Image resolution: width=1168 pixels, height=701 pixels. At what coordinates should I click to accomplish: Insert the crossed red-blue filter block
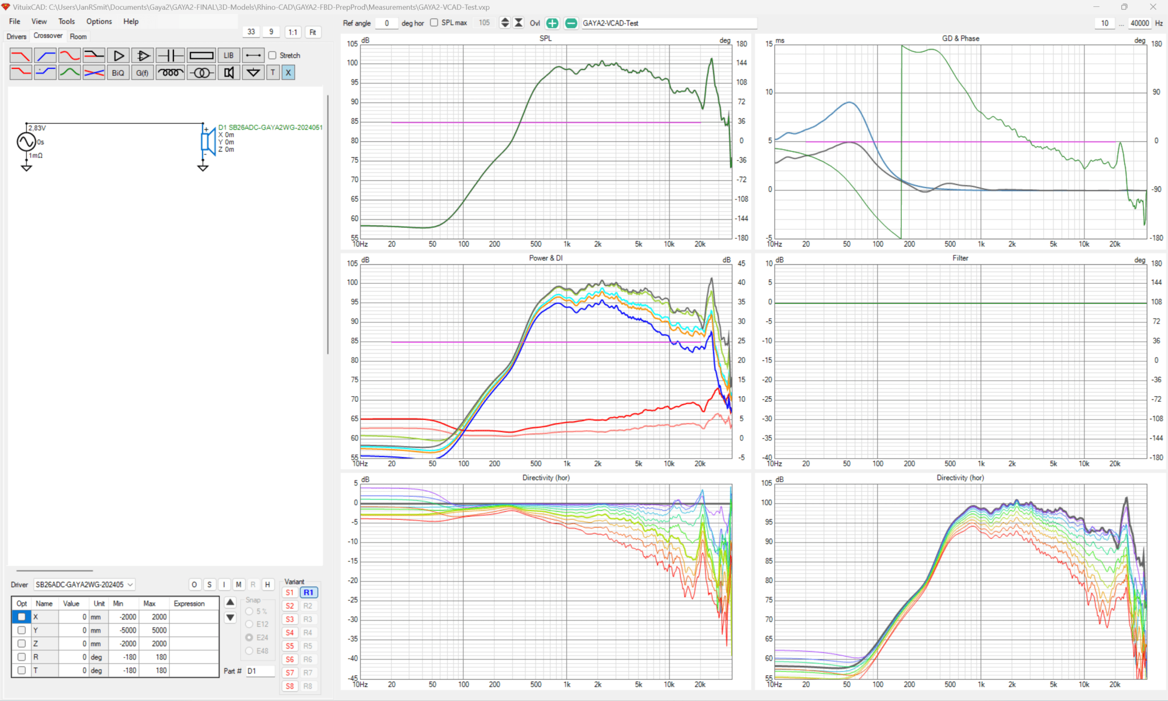94,72
